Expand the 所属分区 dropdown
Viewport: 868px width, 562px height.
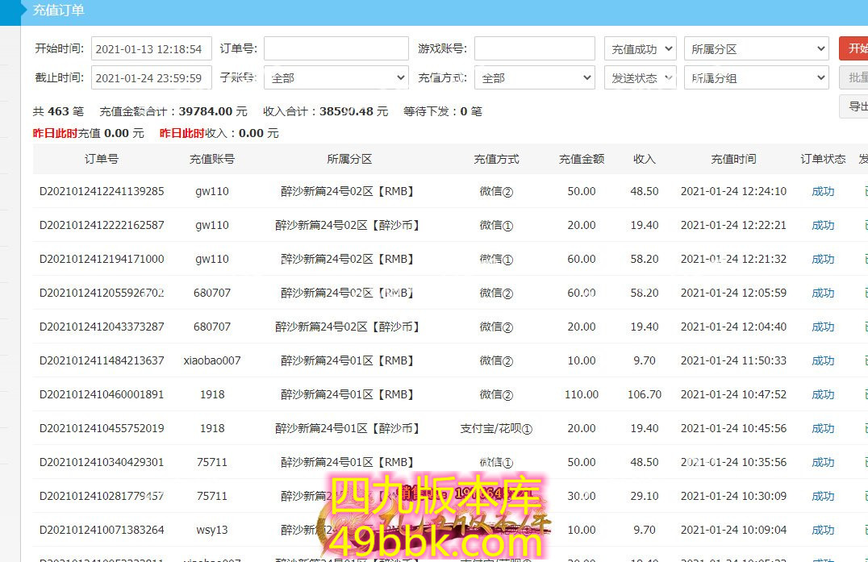756,48
